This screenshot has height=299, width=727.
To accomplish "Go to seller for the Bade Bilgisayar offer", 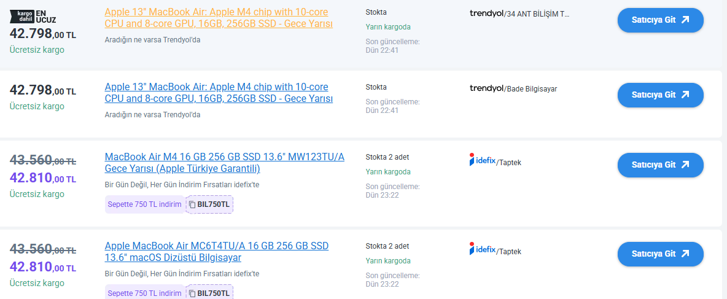I will click(x=660, y=95).
